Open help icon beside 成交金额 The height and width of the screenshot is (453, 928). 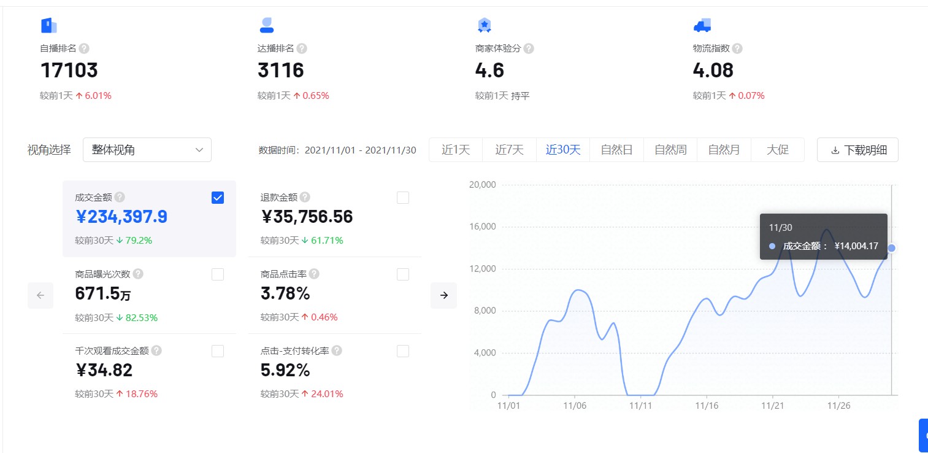point(120,197)
